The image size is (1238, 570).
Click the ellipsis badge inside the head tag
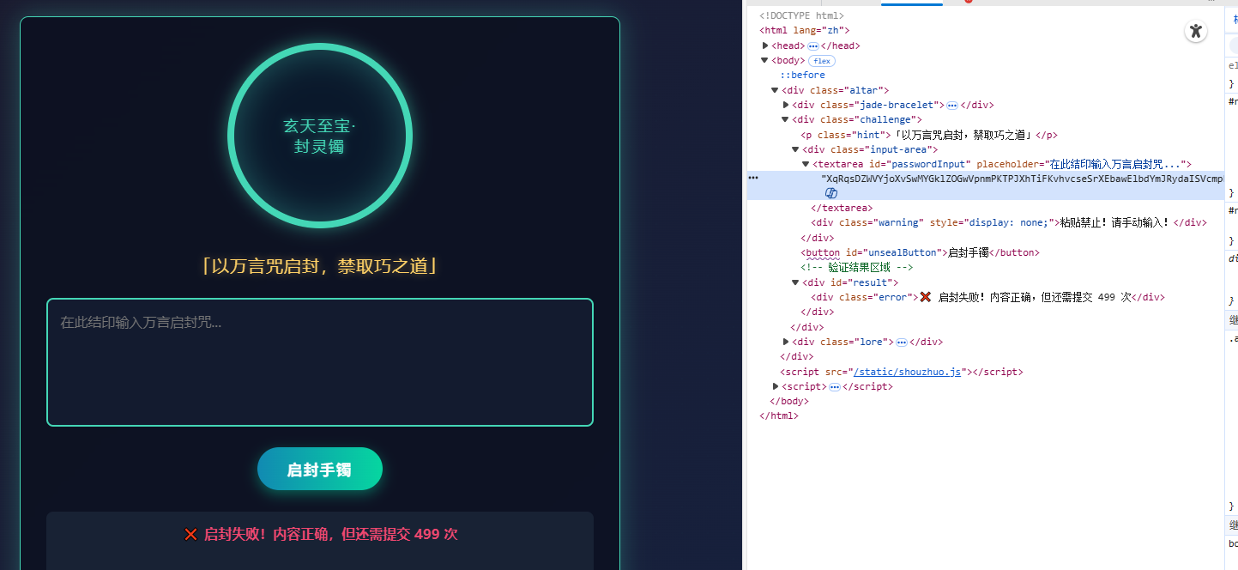tap(813, 46)
